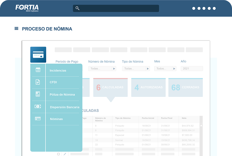This screenshot has width=232, height=156.
Task: Click the blue payroll card icon tile
Action: 38,55
